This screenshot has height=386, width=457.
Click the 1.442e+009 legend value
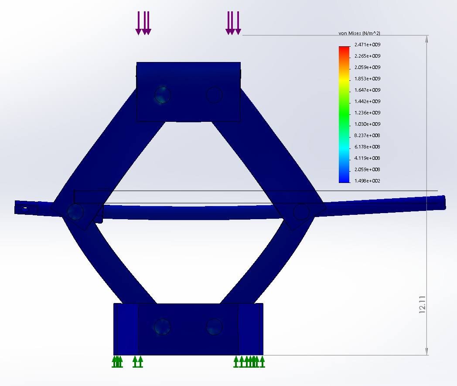coord(367,102)
